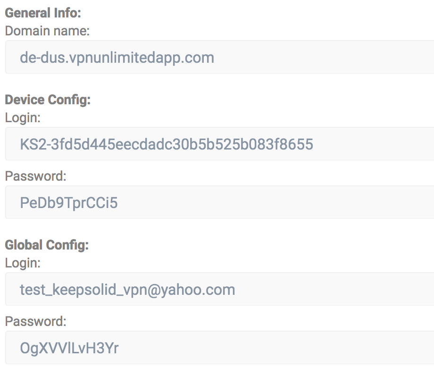
Task: Click the Domain name input field
Action: [220, 57]
